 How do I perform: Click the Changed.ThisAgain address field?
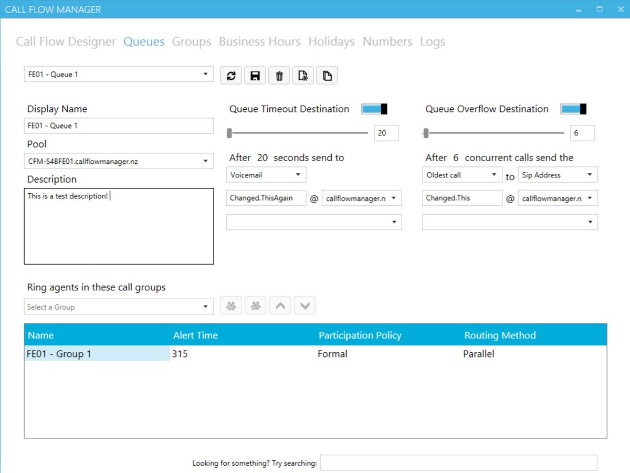[x=266, y=198]
